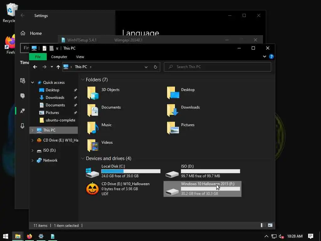Go back with the Back arrow

pyautogui.click(x=35, y=67)
